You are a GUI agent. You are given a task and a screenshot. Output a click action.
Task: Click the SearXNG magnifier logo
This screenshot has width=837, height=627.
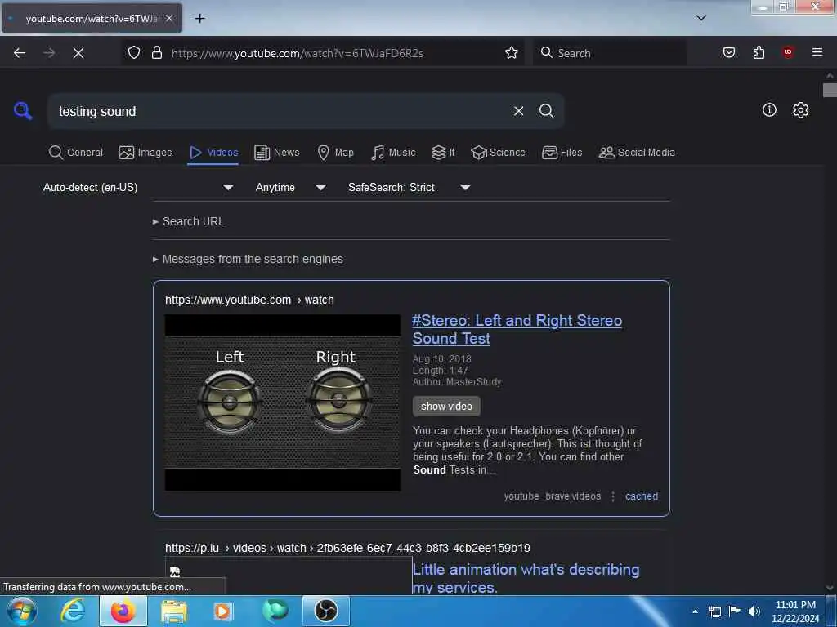click(x=23, y=111)
